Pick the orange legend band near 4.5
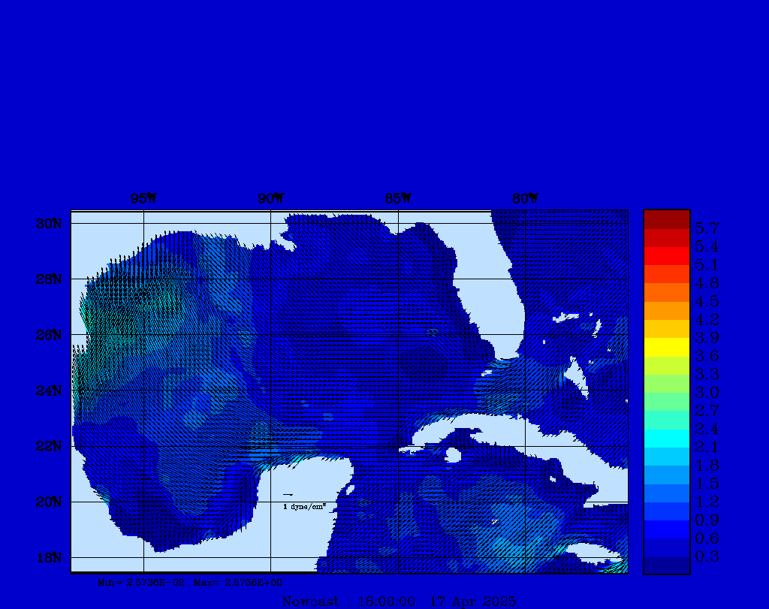769x609 pixels. pos(666,292)
